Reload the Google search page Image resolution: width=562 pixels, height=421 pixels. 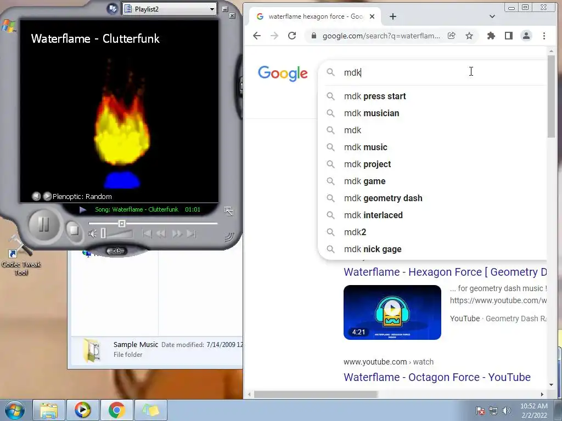point(292,36)
